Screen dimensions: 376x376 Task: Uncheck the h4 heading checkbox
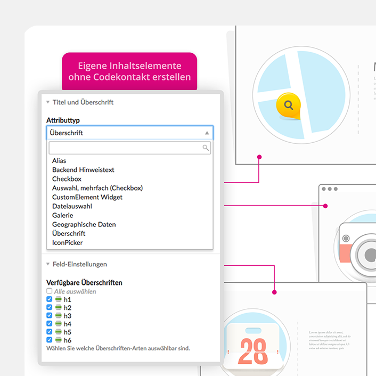pyautogui.click(x=49, y=323)
